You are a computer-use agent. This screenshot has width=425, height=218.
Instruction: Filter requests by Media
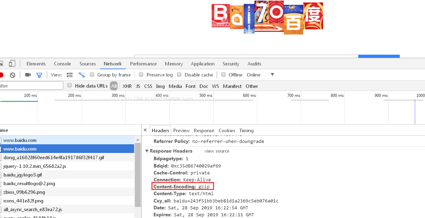pyautogui.click(x=175, y=86)
